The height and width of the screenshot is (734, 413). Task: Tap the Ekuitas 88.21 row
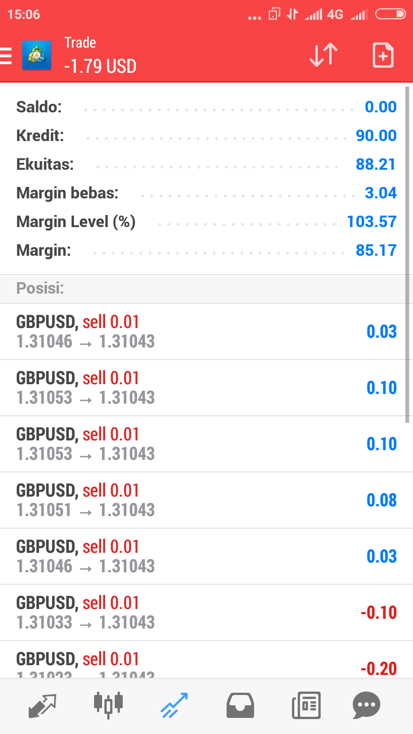pos(206,165)
